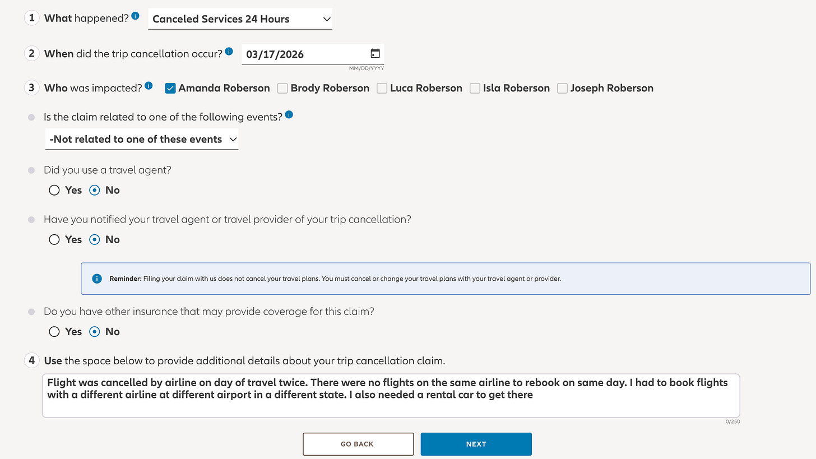The width and height of the screenshot is (816, 459).
Task: Uncheck Amanda Roberson checkbox
Action: click(170, 88)
